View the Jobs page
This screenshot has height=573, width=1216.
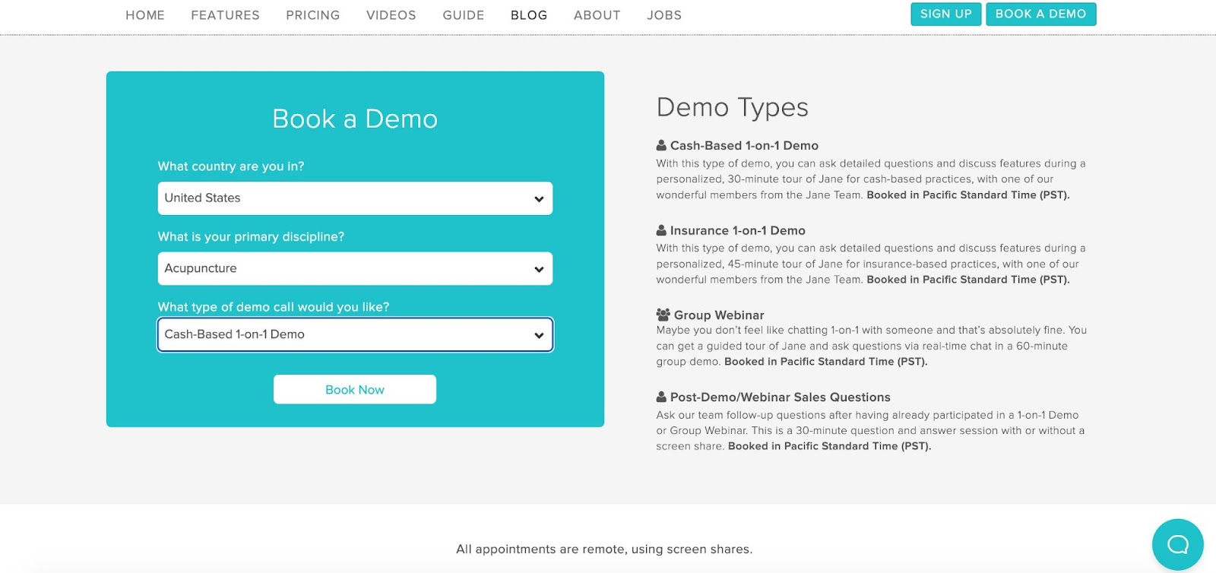(x=664, y=15)
